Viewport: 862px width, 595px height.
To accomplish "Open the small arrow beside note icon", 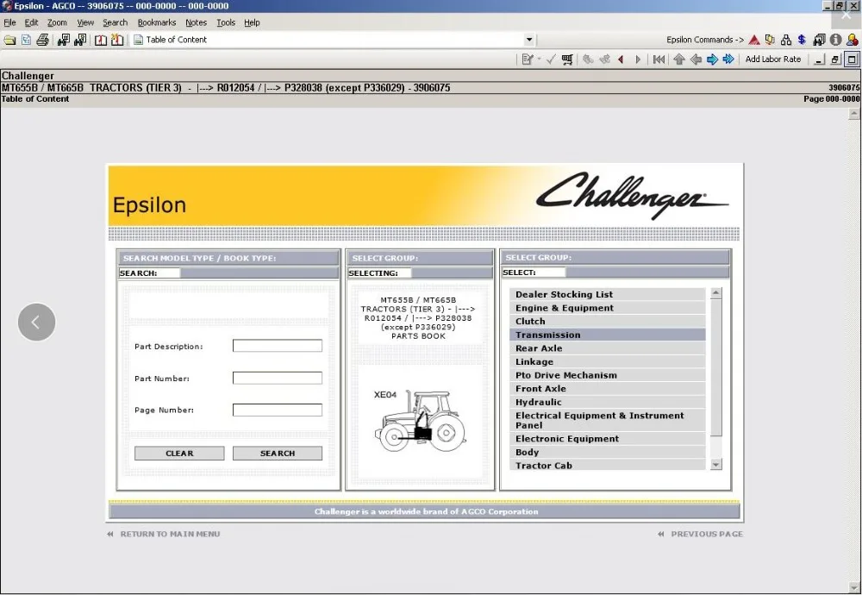I will (539, 59).
